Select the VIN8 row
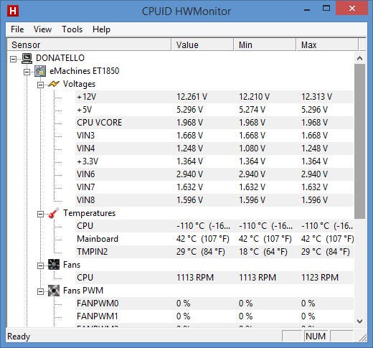The image size is (373, 348). click(214, 200)
